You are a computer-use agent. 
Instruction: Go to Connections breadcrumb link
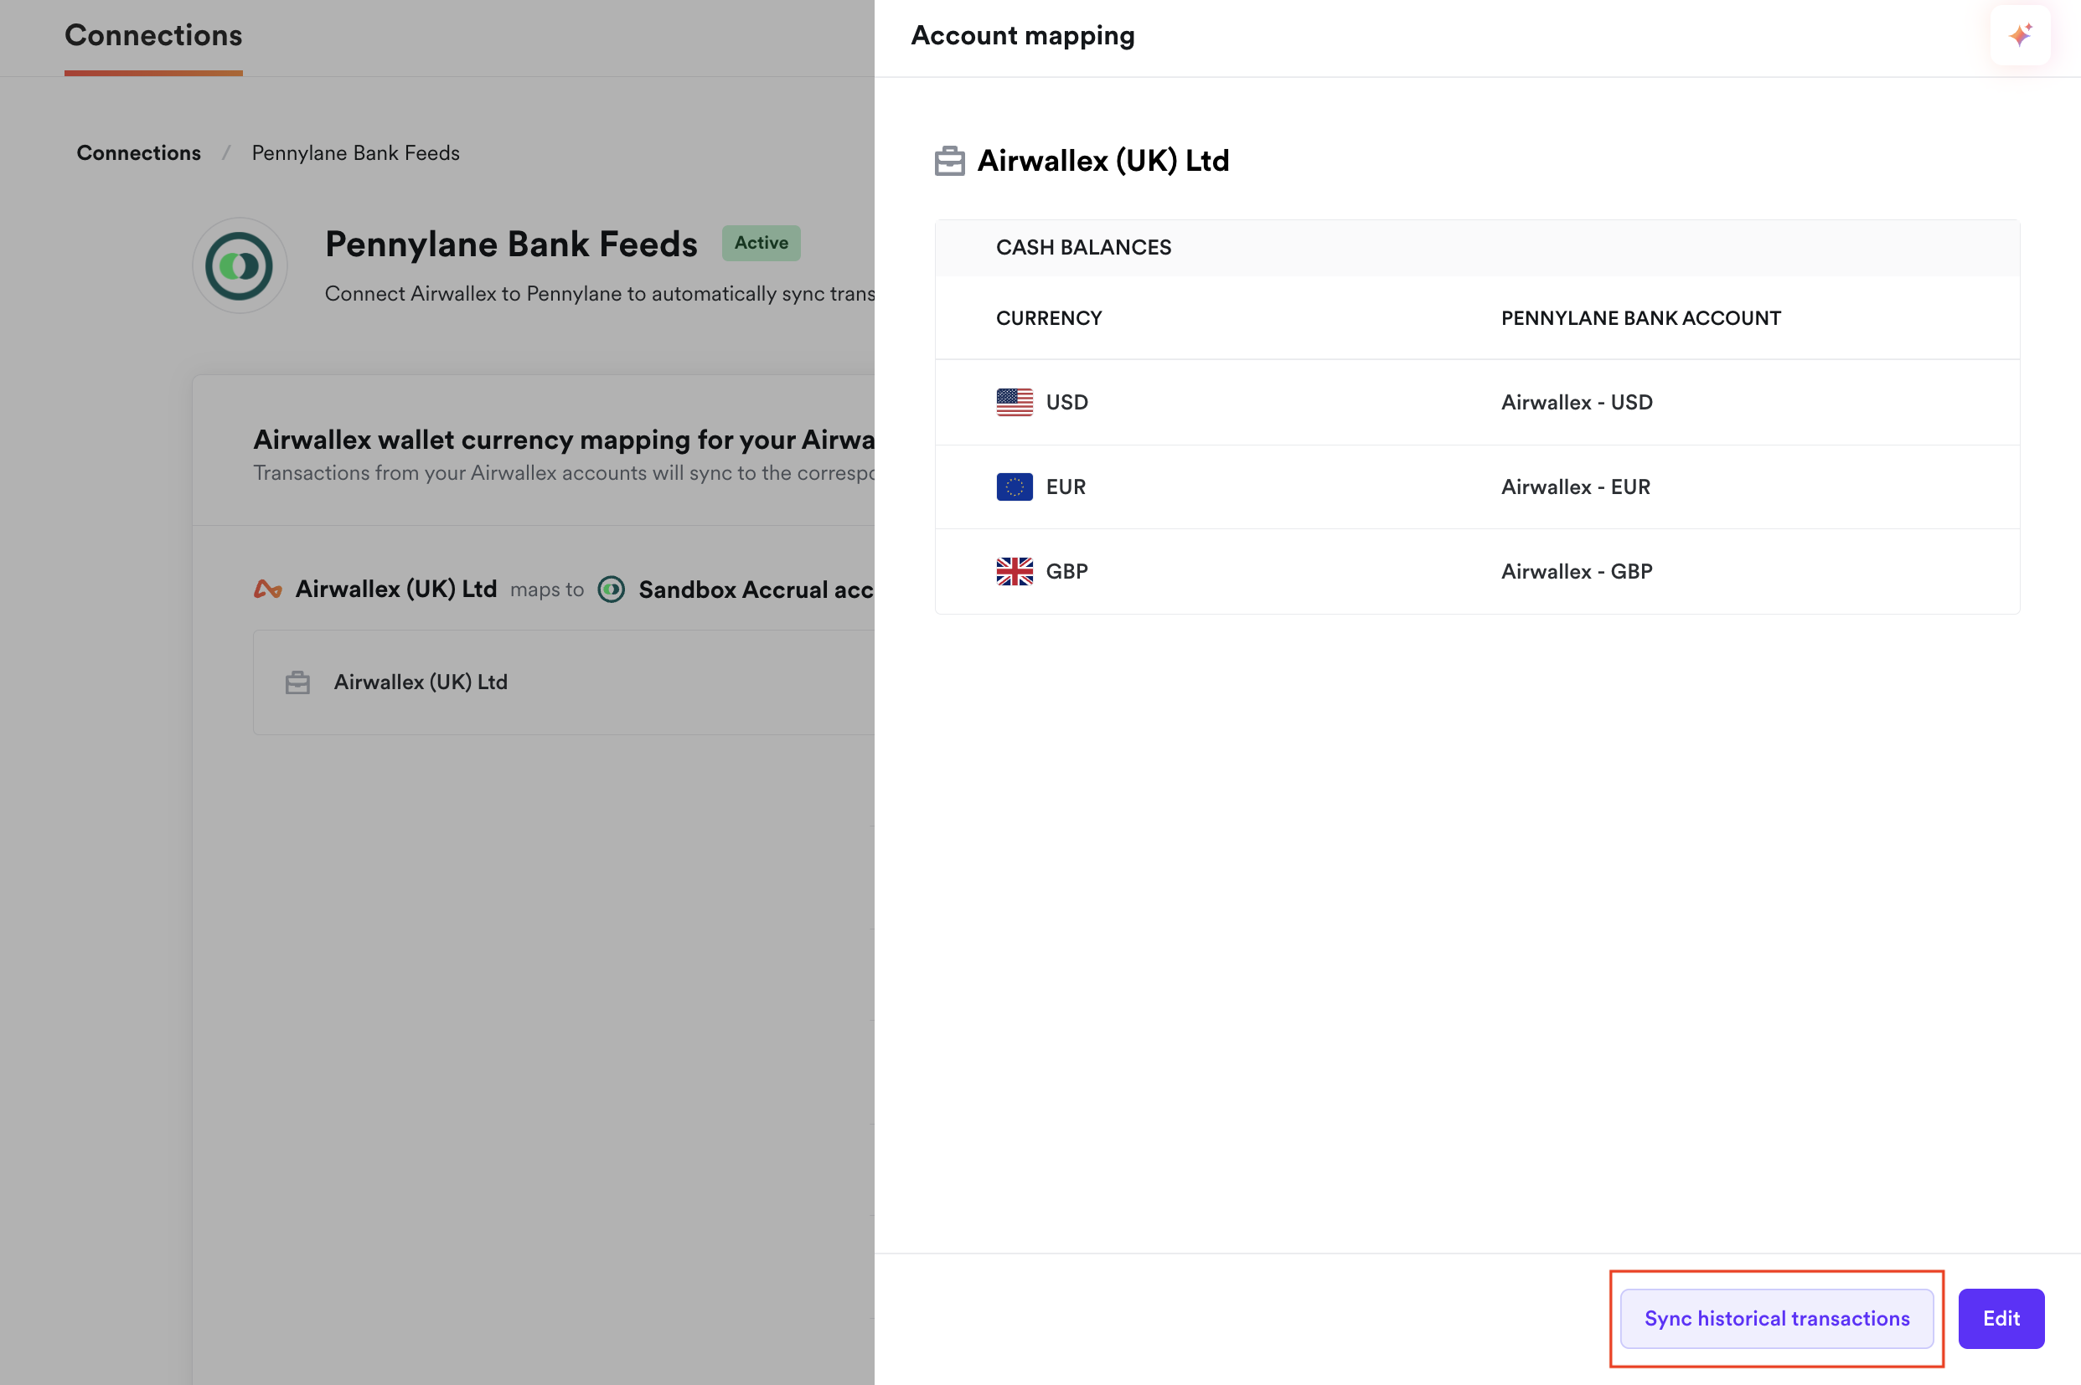click(x=139, y=152)
